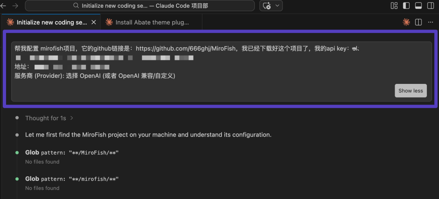Screen dimensions: 439x199
Task: Click the Customize Layout icon
Action: point(394,6)
